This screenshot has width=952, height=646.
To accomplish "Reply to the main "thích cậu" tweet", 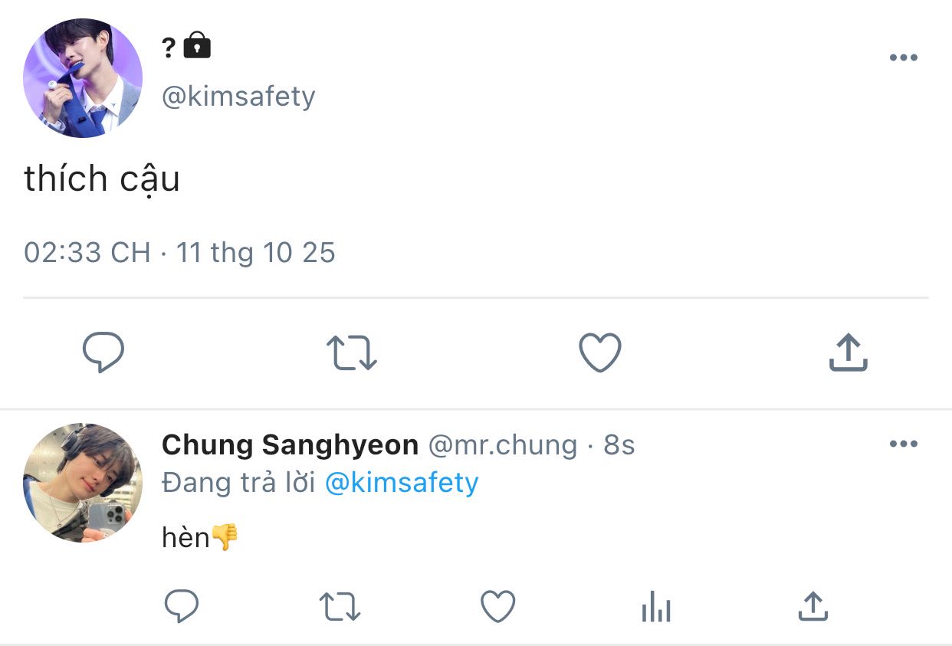I will (103, 353).
